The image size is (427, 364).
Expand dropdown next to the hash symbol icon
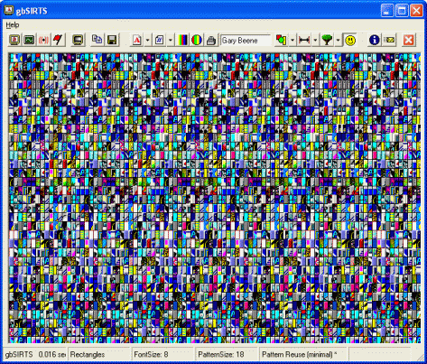click(171, 40)
